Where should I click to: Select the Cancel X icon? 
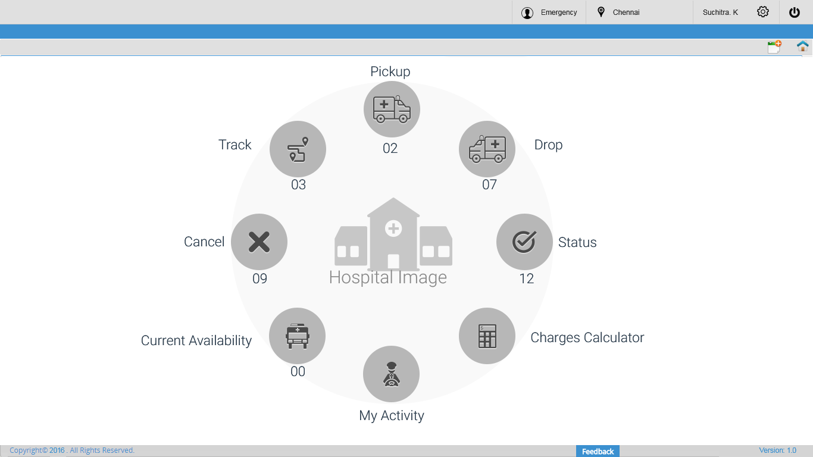(259, 242)
